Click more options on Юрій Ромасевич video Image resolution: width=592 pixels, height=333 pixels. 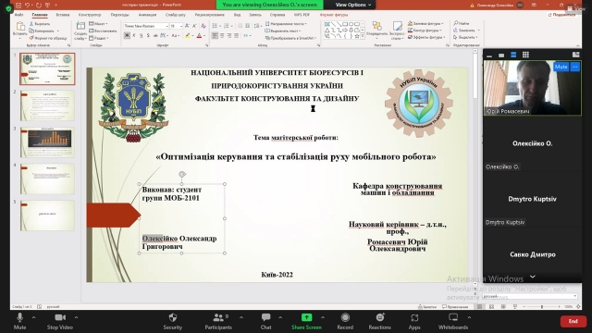574,67
